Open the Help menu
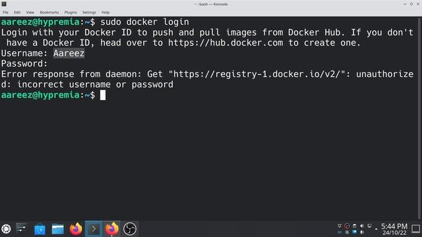Image resolution: width=422 pixels, height=237 pixels. coord(105,13)
